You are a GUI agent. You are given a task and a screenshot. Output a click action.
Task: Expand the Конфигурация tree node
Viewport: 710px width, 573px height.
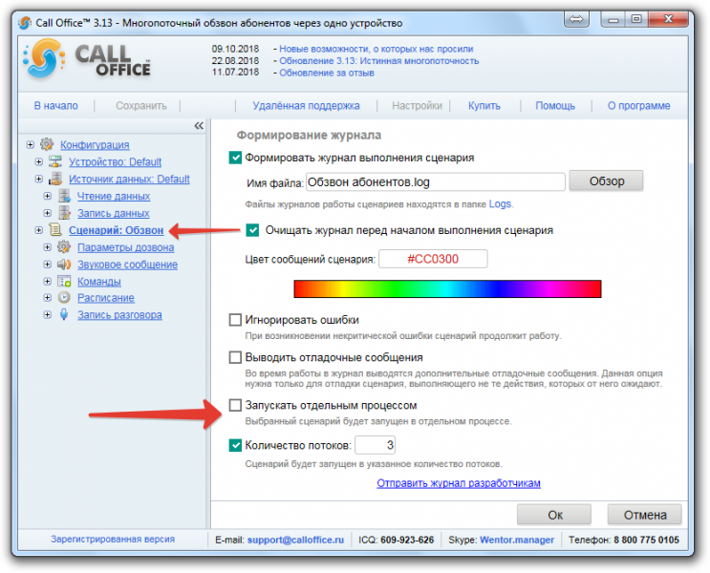(30, 145)
